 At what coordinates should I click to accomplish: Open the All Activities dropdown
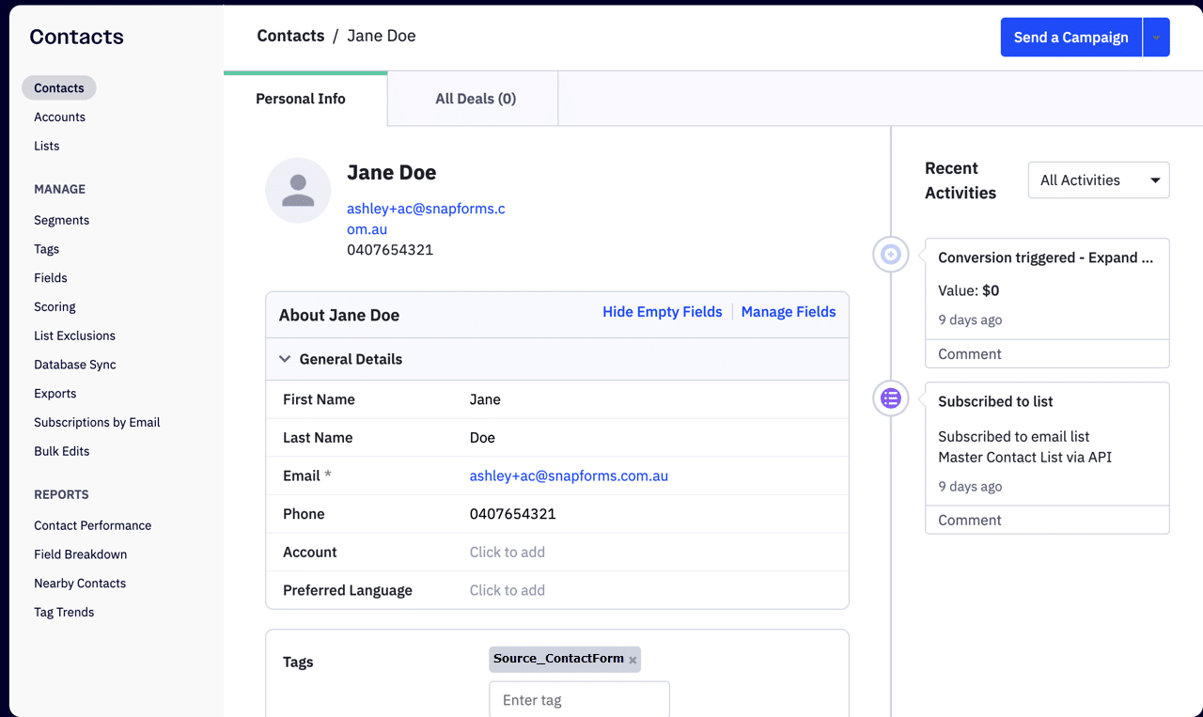coord(1098,179)
